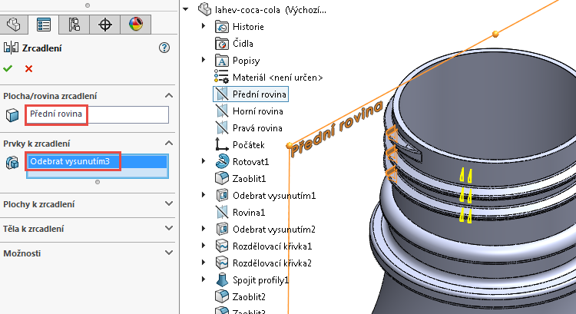Open the DisplayManager color sphere tab
This screenshot has height=314, width=576.
point(135,25)
